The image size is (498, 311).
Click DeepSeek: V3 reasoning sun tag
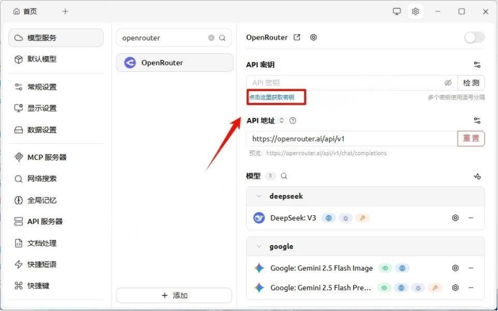click(x=346, y=218)
